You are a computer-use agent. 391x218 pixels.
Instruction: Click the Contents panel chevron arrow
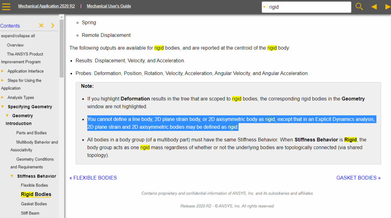tap(52, 25)
